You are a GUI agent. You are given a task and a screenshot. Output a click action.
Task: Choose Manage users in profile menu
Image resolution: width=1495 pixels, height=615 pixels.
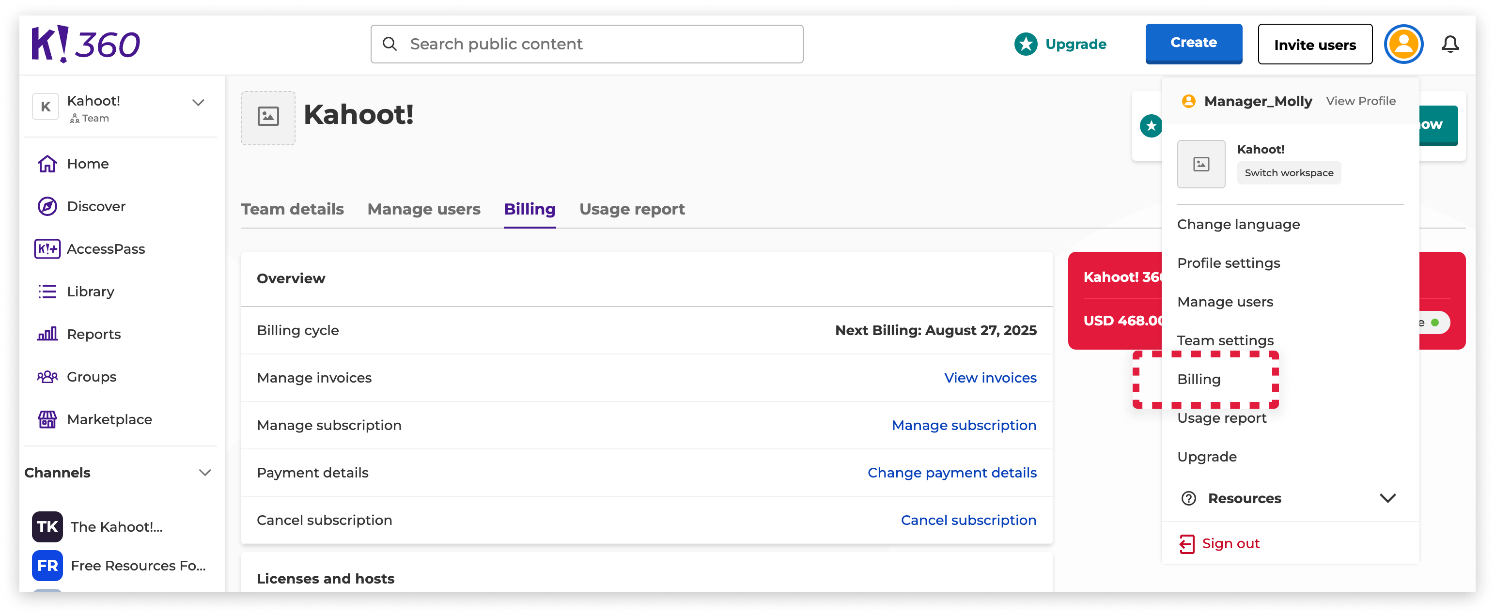tap(1225, 302)
